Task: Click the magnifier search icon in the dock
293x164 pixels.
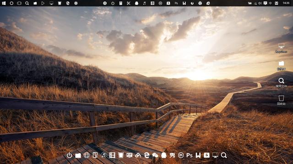Action: coord(224,155)
